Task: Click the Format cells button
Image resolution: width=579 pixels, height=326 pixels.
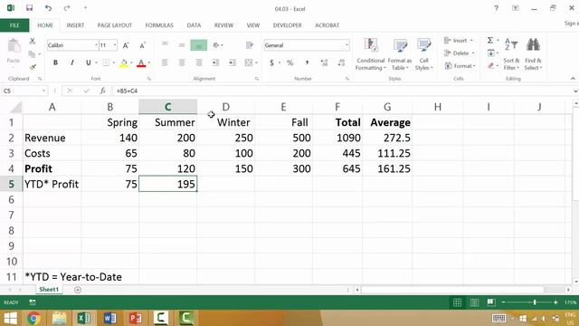Action: (x=460, y=66)
